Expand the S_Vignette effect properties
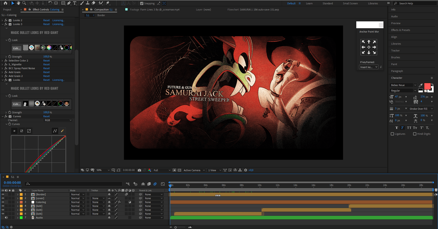This screenshot has width=438, height=229. [2, 64]
